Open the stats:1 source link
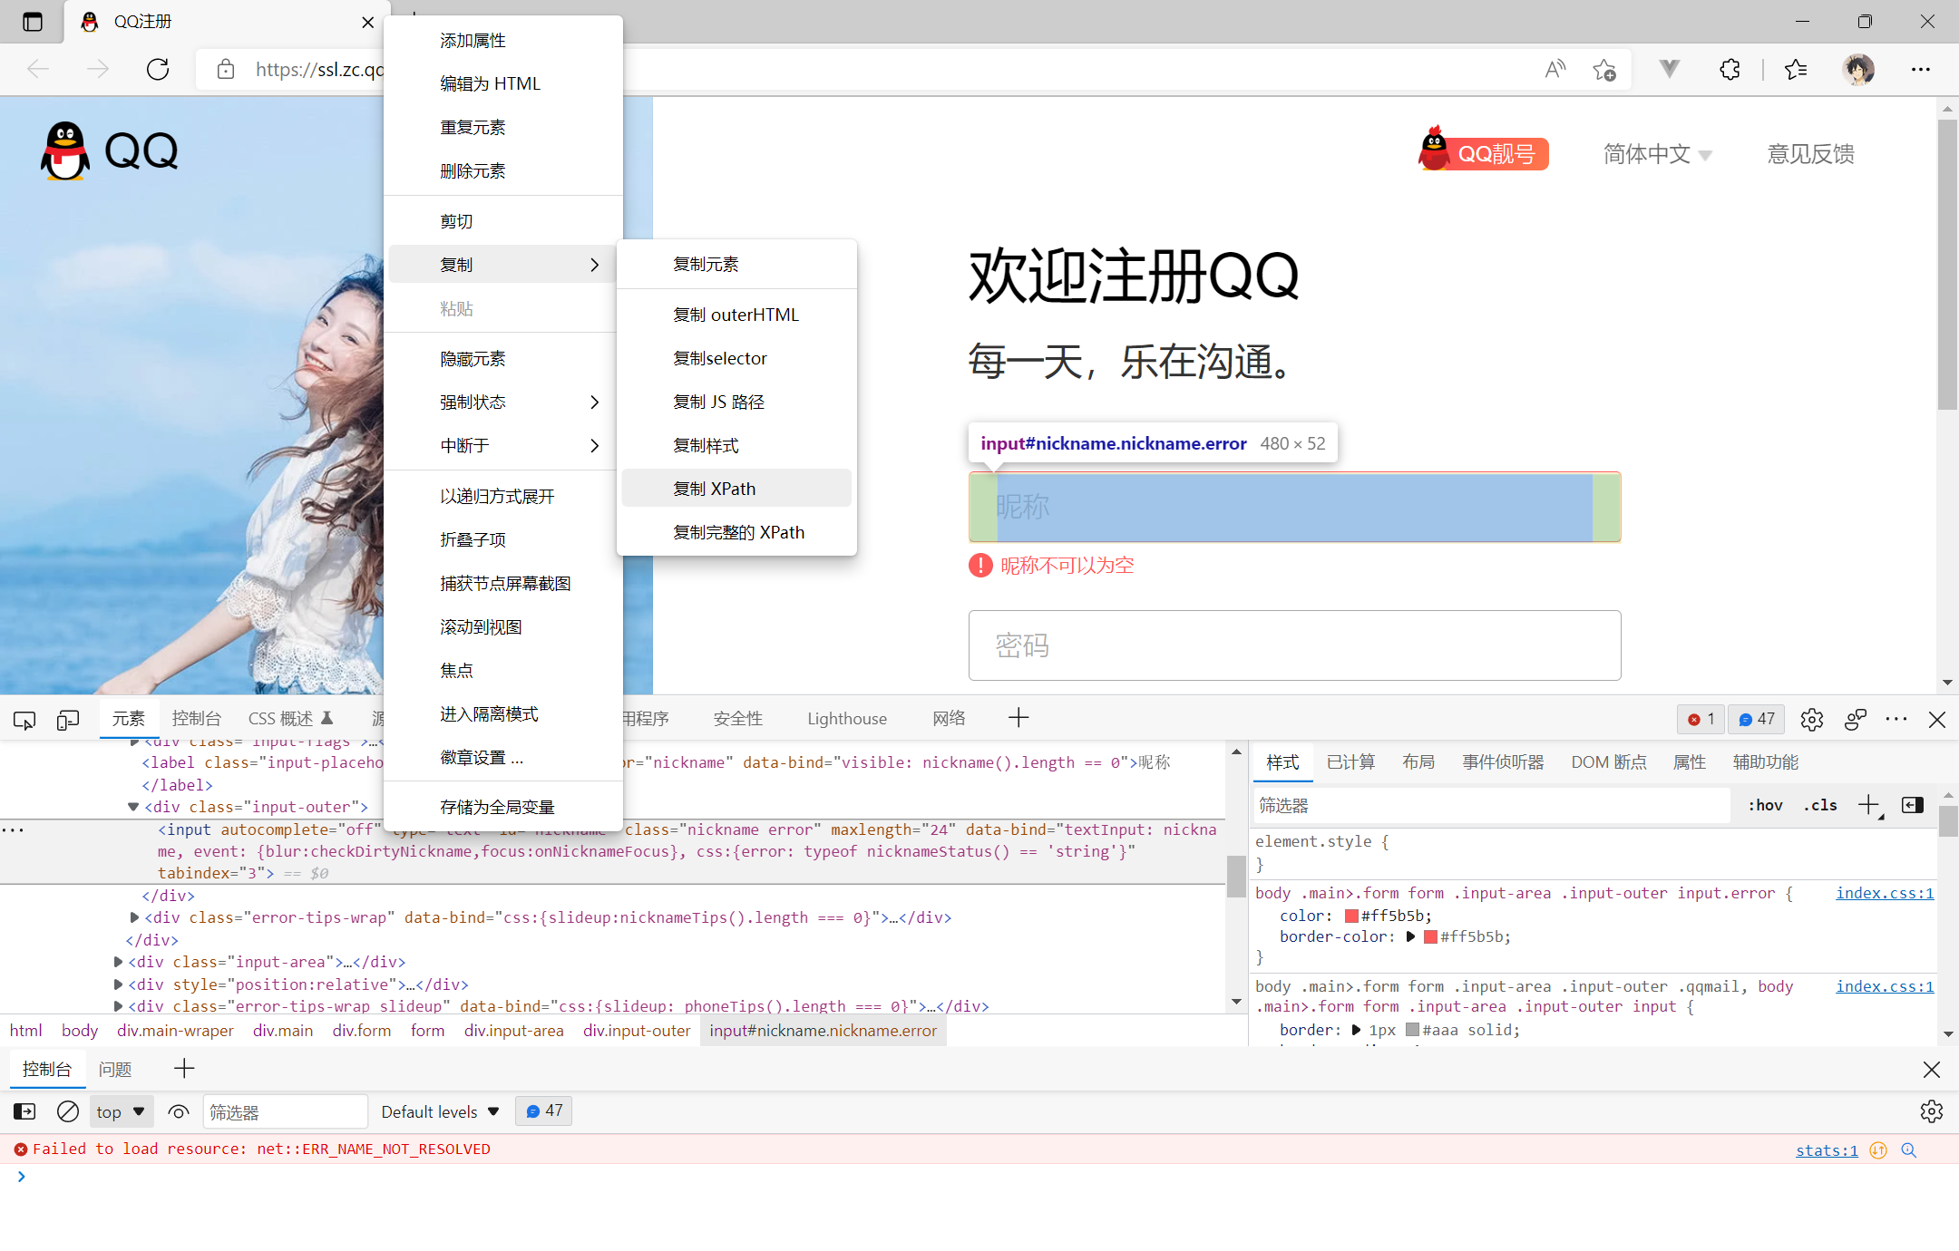The image size is (1959, 1251). point(1826,1149)
